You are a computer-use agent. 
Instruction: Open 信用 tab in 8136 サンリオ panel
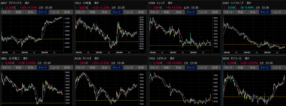[141, 68]
